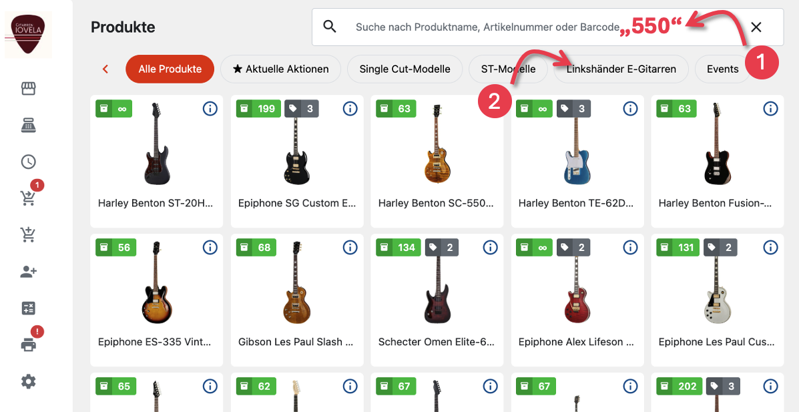Open the settings gear in sidebar
Viewport: 799px width, 412px height.
pyautogui.click(x=28, y=381)
